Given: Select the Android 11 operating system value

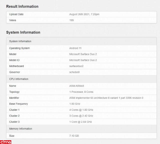Looking at the screenshot, I should [x=75, y=48].
